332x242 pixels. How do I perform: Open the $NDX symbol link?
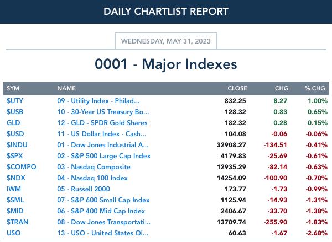click(x=16, y=178)
